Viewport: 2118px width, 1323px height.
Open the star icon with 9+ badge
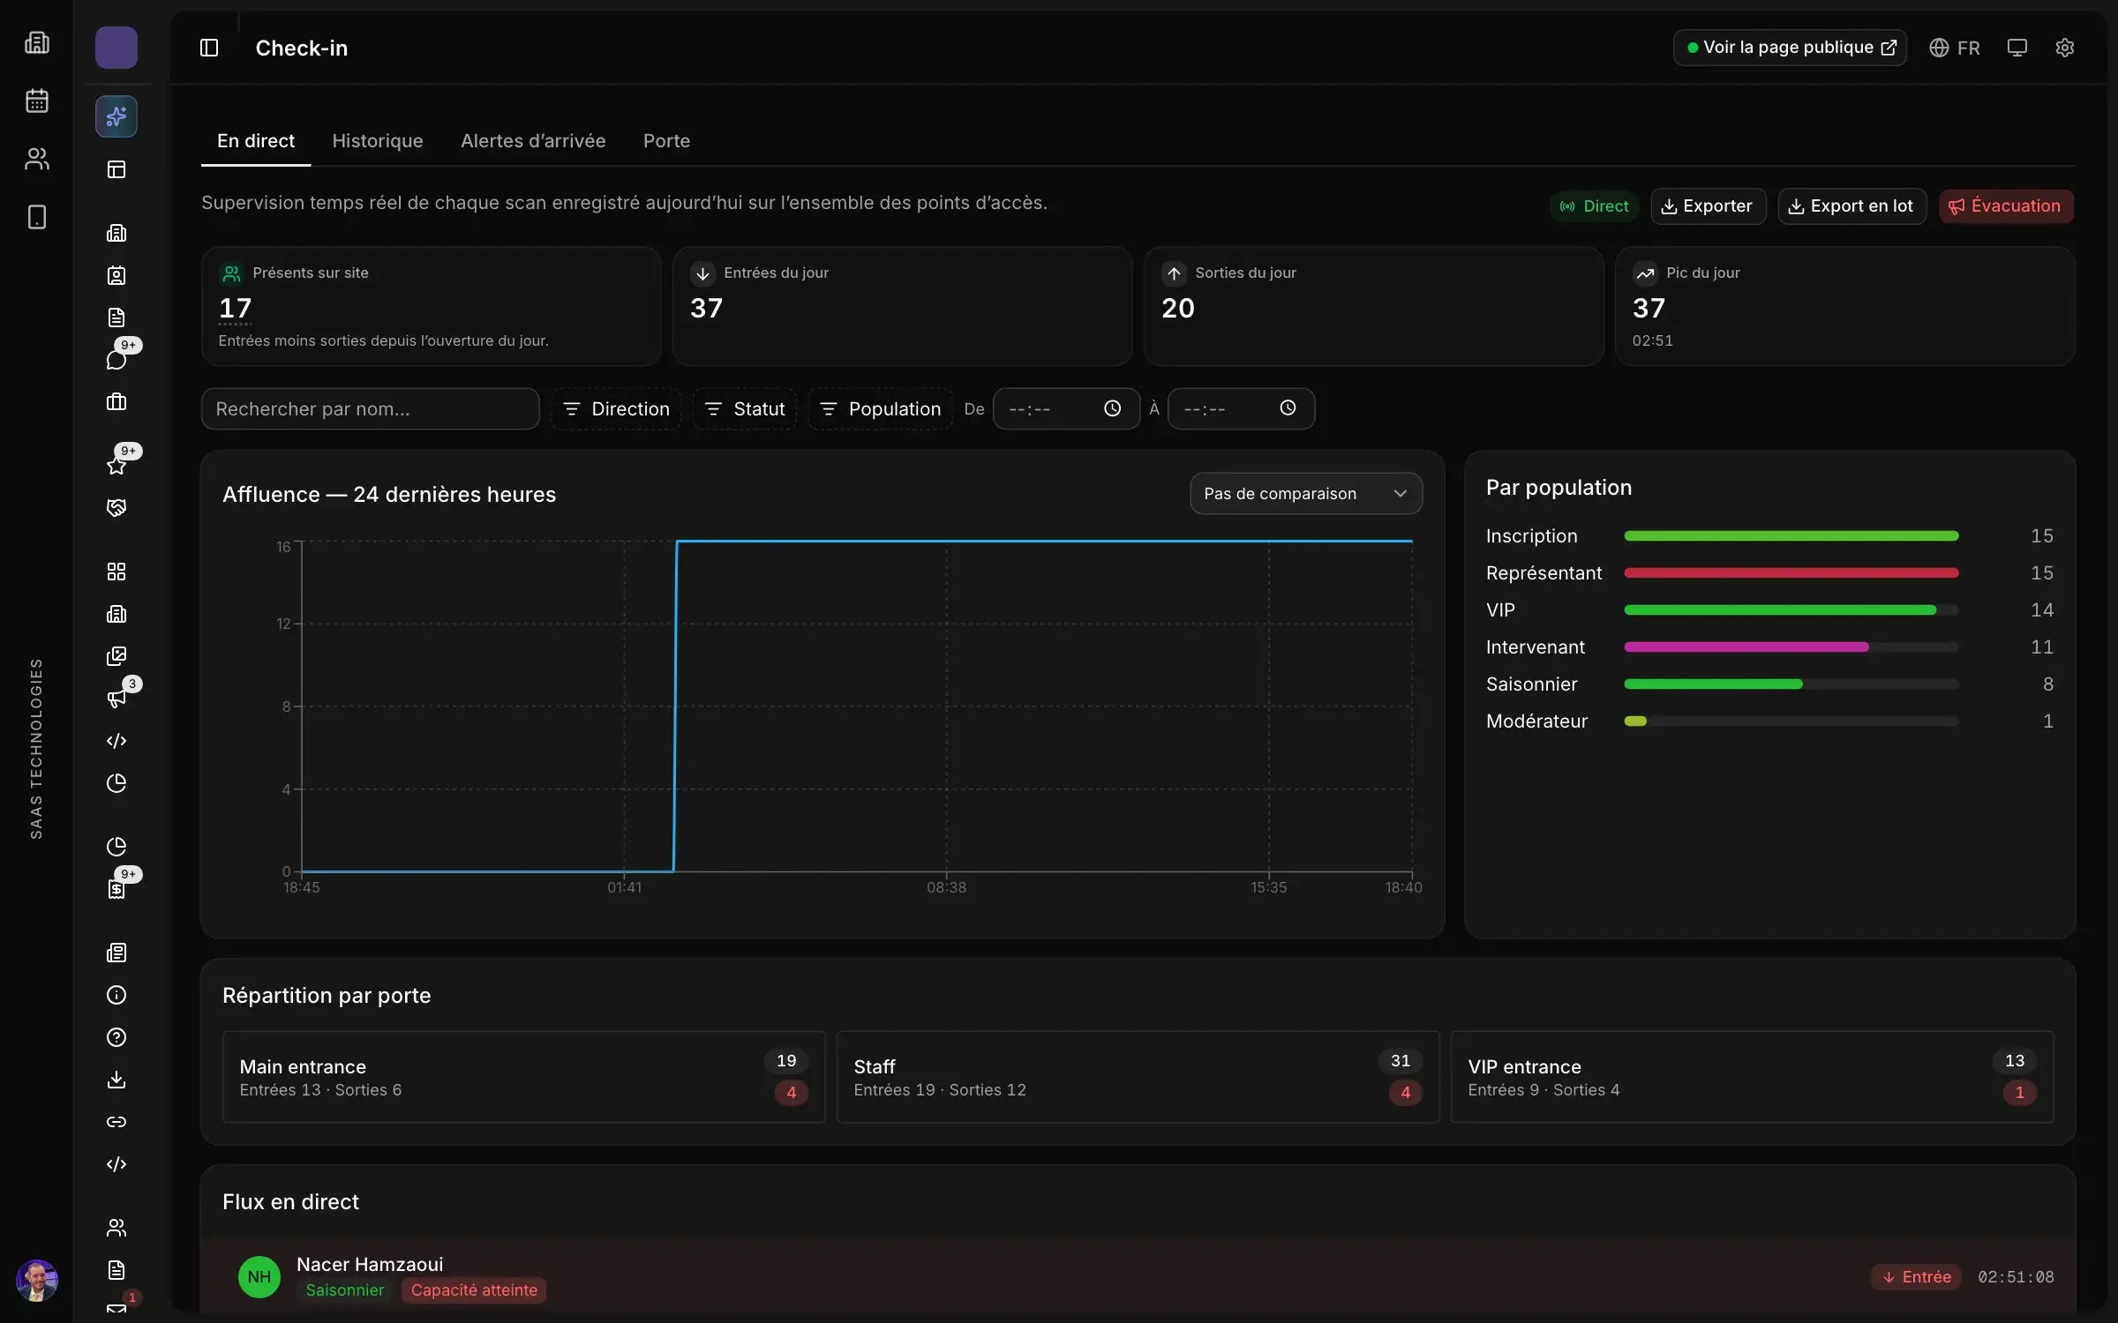[116, 465]
